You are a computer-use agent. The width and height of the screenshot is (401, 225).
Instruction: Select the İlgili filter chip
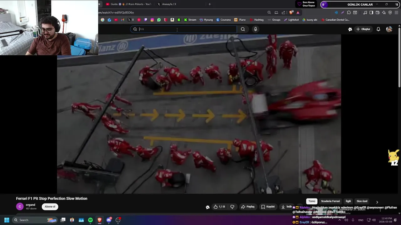(x=348, y=201)
